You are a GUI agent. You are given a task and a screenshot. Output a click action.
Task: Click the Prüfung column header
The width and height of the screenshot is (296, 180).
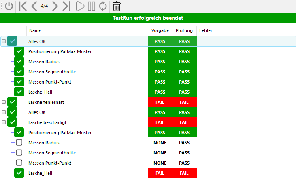coord(184,31)
